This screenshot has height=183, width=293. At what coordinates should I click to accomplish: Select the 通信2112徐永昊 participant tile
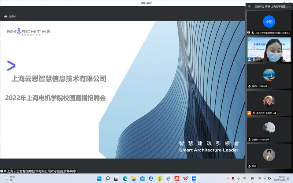[269, 76]
